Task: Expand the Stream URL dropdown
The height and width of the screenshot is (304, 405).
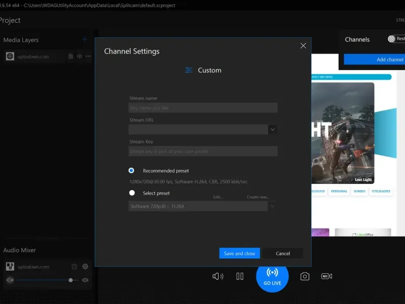Action: tap(273, 130)
